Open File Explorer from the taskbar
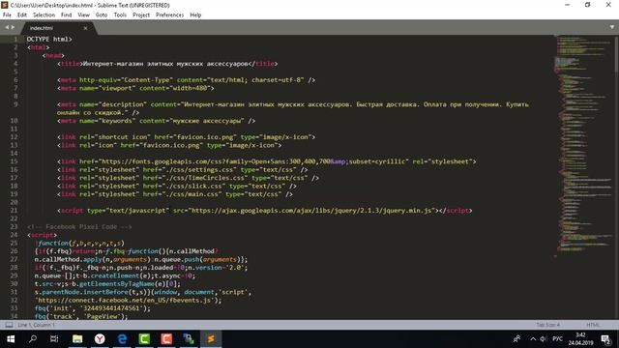The width and height of the screenshot is (619, 348). [77, 339]
